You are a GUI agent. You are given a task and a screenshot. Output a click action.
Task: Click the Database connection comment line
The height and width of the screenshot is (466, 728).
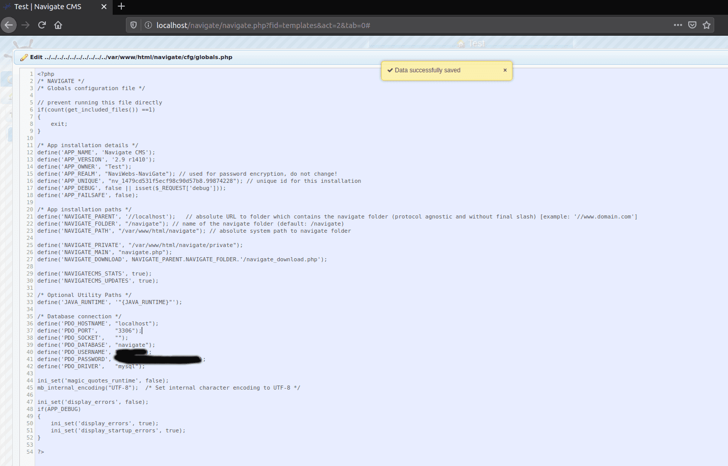tap(79, 316)
